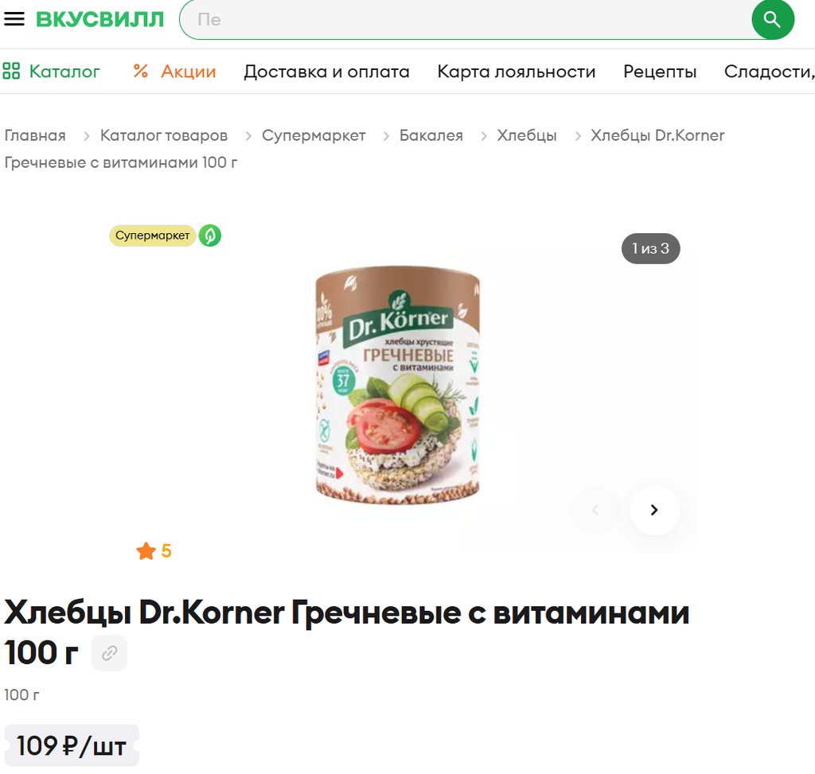Click the Каталог товаров breadcrumb
Viewport: 815px width, 774px height.
coord(164,135)
